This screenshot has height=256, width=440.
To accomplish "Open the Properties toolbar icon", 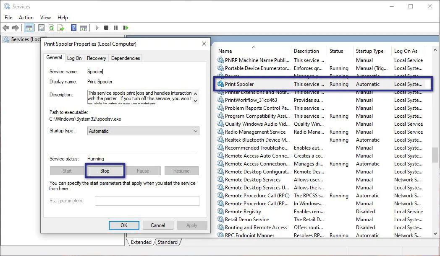I will [41, 28].
